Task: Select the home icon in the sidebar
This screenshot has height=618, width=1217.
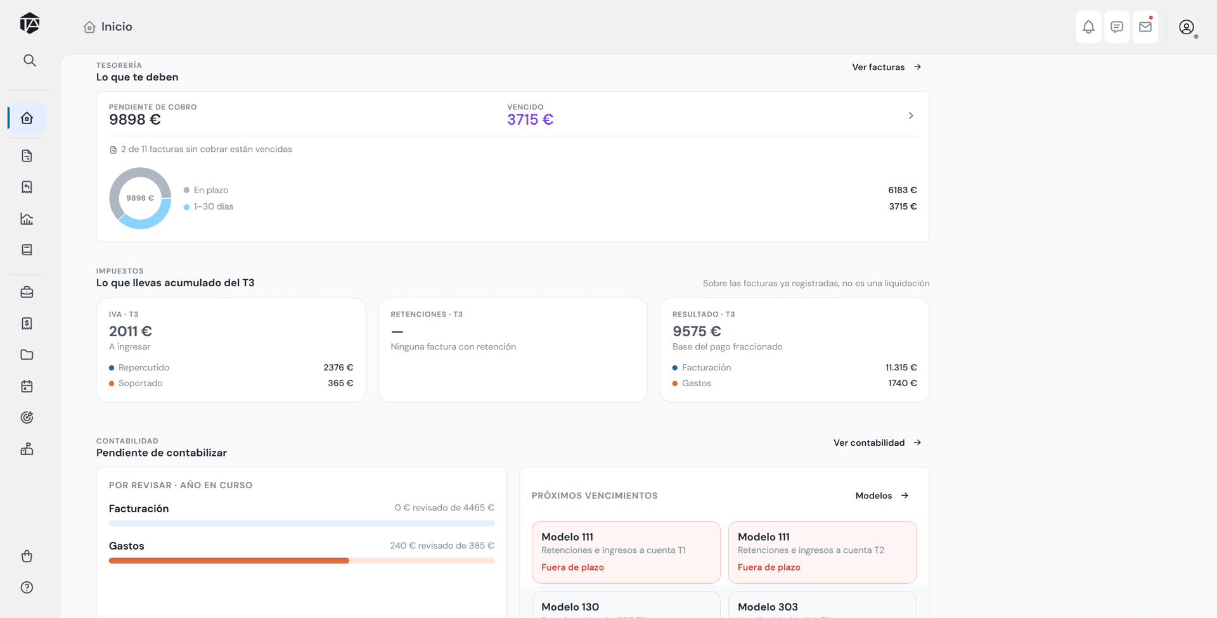Action: pyautogui.click(x=27, y=118)
